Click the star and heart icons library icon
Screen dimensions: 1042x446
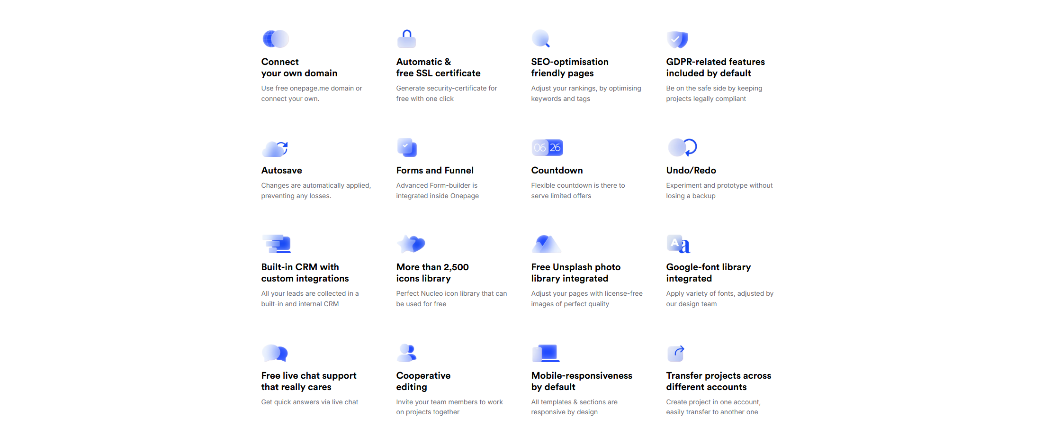click(x=411, y=244)
